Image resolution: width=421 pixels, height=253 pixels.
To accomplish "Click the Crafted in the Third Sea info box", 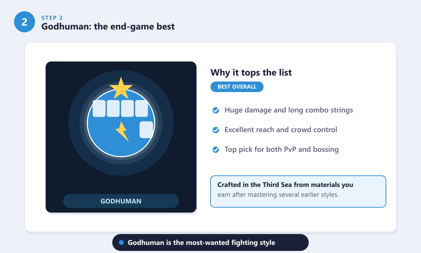I will 298,192.
